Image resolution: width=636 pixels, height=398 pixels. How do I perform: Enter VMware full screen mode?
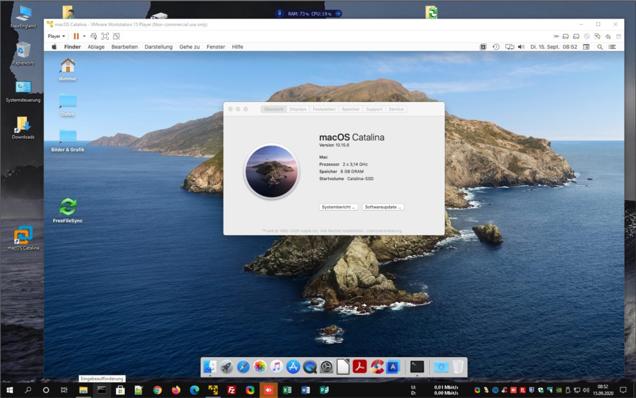pos(105,36)
